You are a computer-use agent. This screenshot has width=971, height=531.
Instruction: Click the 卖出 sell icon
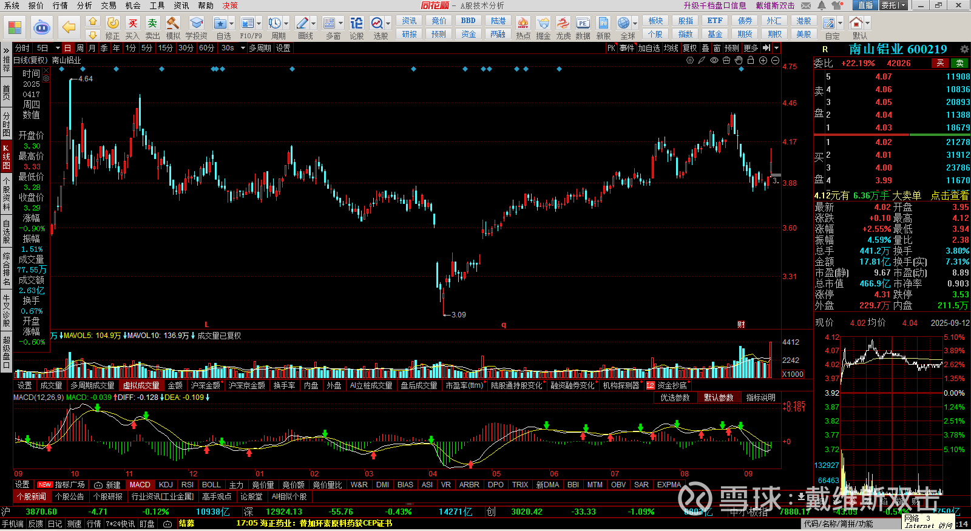coord(152,27)
